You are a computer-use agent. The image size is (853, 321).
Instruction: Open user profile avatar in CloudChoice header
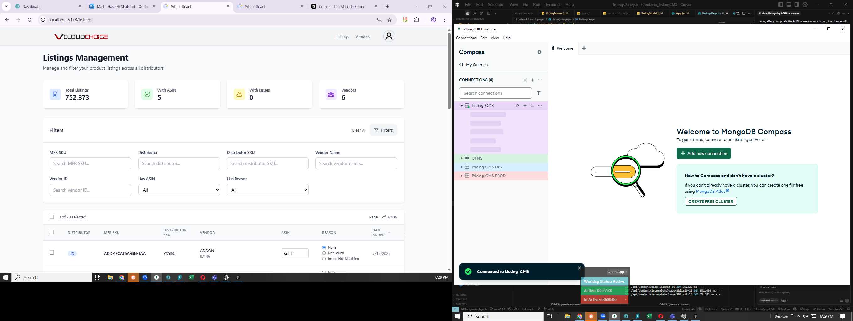(x=389, y=36)
